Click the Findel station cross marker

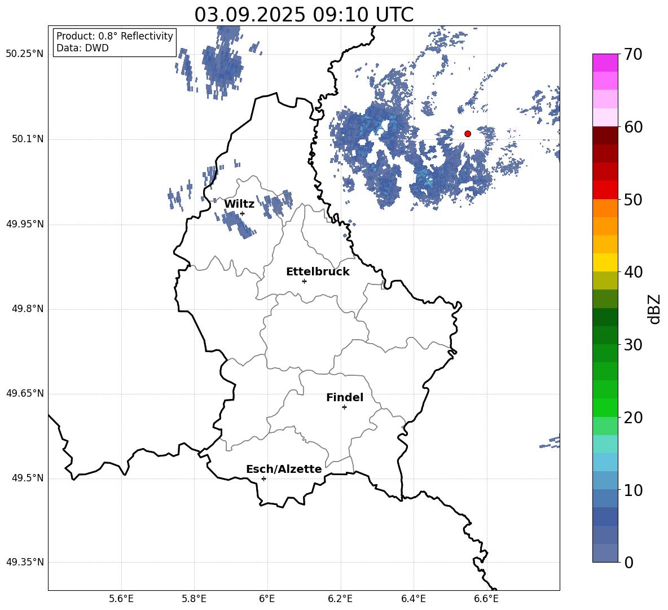[344, 407]
